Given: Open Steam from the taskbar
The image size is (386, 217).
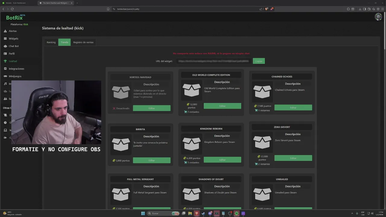Looking at the screenshot, I should (203, 213).
